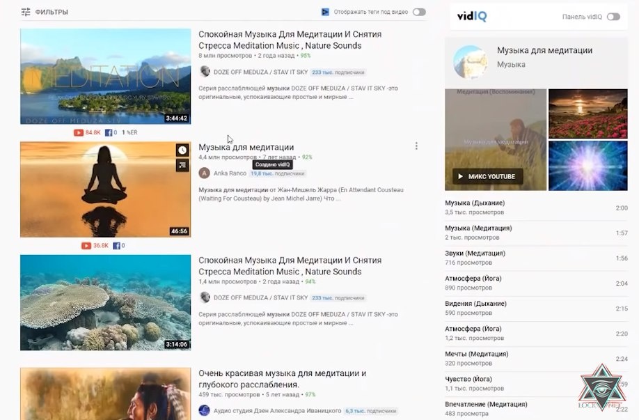Click the 97% rating on fourth video

[310, 395]
